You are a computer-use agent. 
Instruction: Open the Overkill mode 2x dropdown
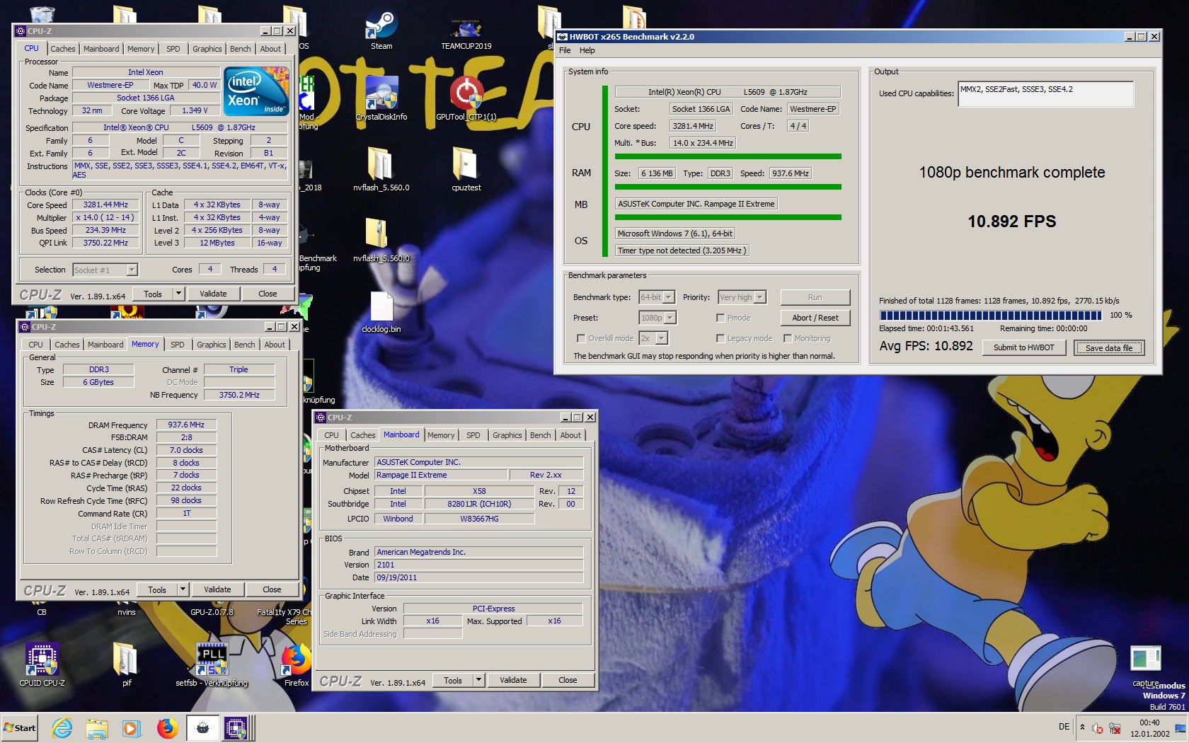click(662, 338)
